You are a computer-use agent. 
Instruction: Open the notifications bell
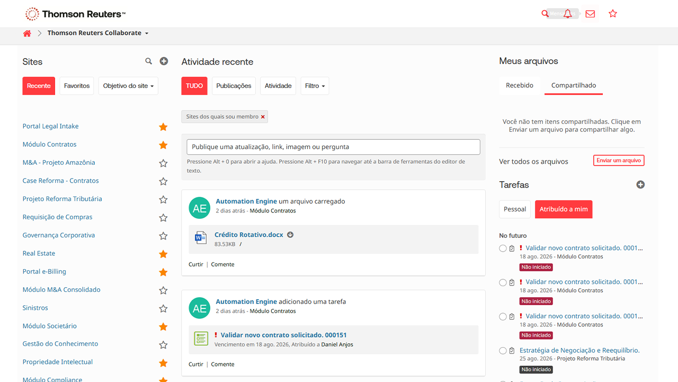(x=568, y=14)
